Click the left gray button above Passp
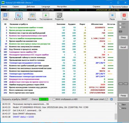 pos(121,84)
